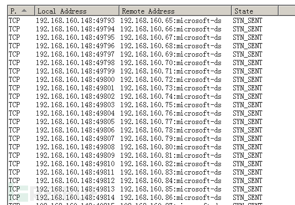Click the sort arrow in P. column
This screenshot has width=295, height=205.
coord(24,11)
